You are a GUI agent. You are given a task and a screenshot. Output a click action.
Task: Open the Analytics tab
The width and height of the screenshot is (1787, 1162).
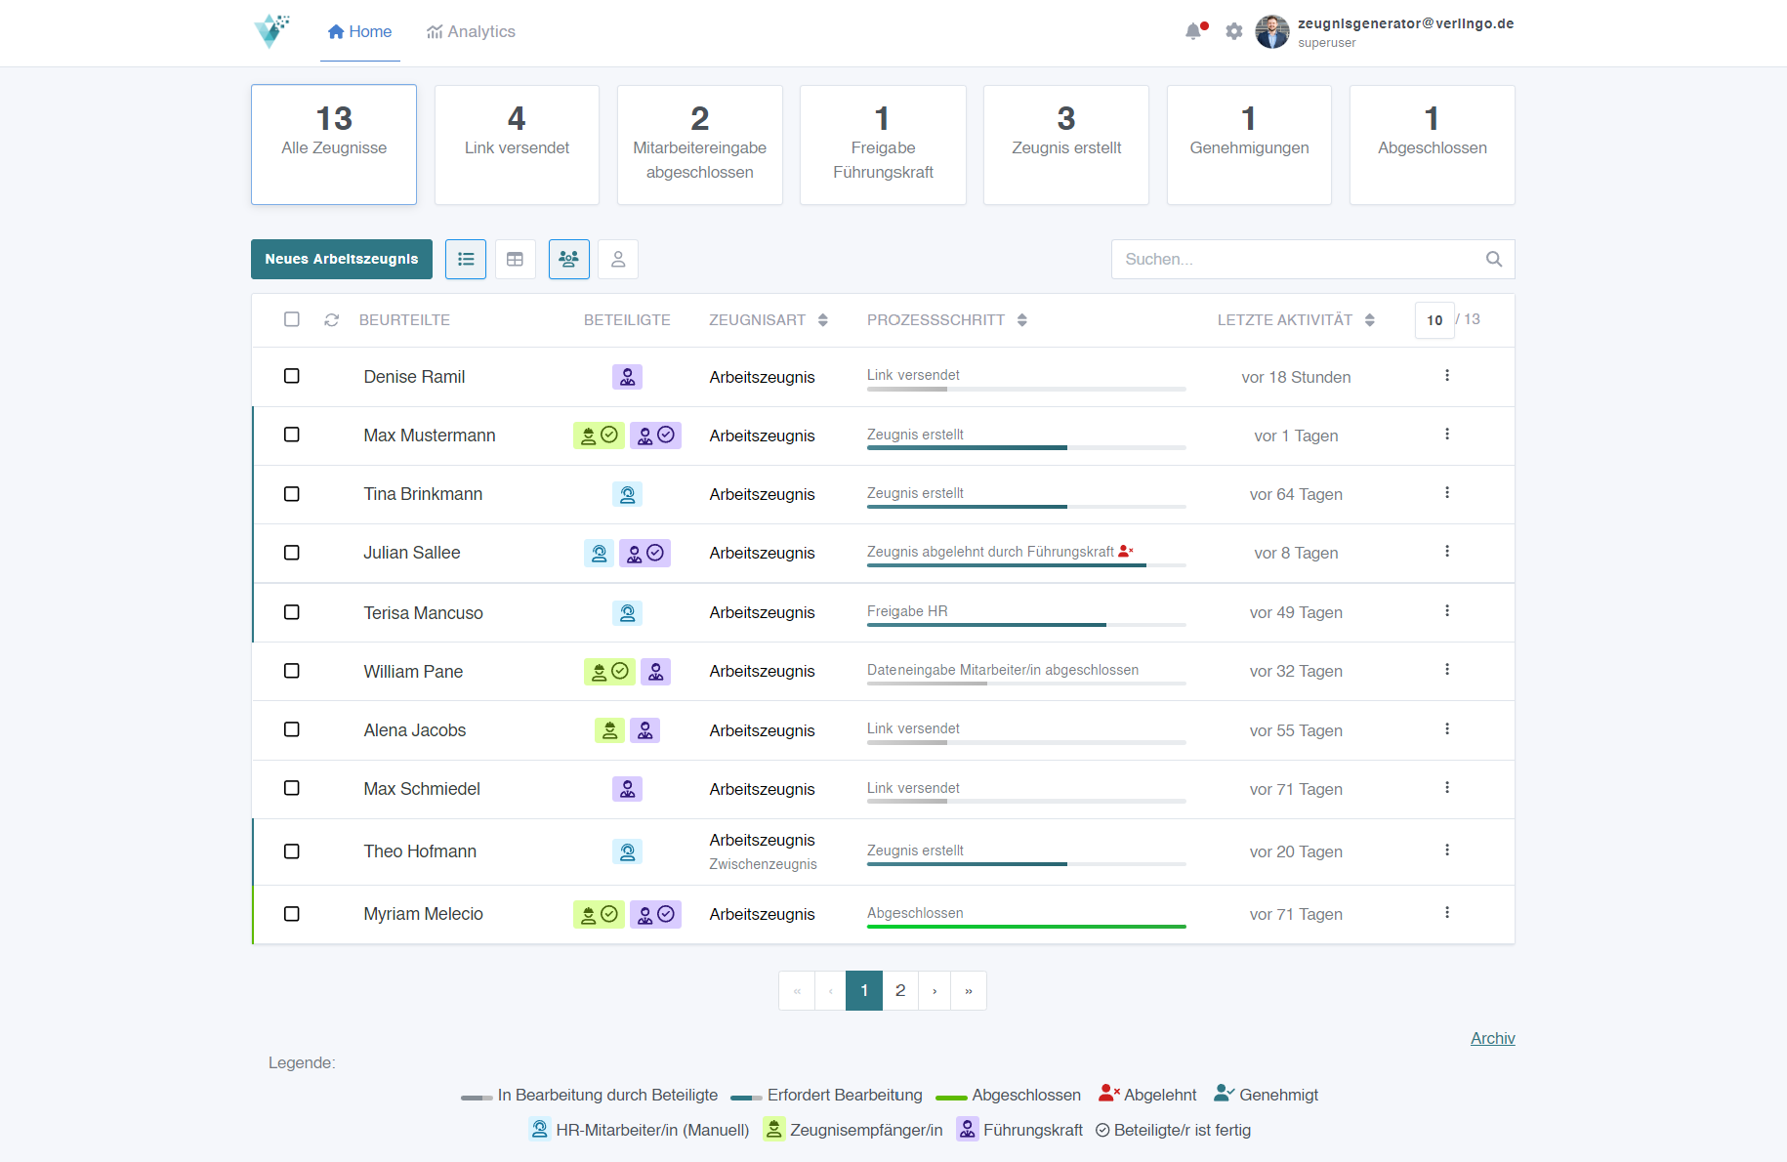(471, 32)
